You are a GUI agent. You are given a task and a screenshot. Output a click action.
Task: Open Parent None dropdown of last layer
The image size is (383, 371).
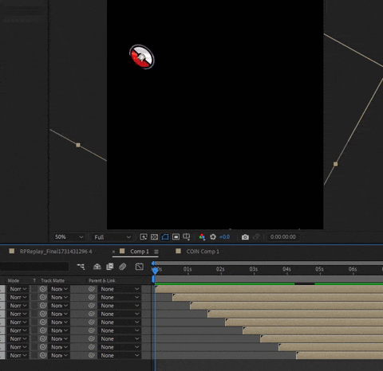click(x=120, y=355)
